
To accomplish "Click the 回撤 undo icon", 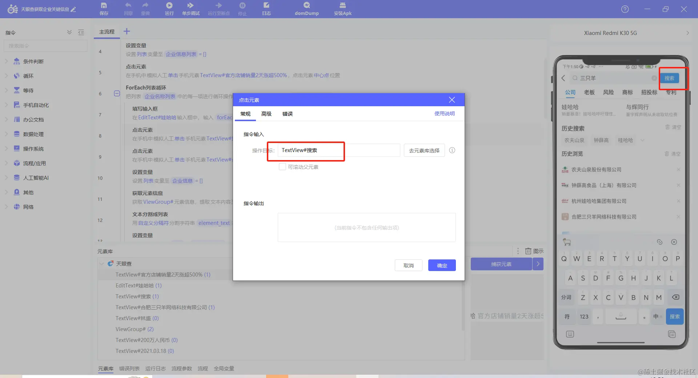I will tap(128, 9).
